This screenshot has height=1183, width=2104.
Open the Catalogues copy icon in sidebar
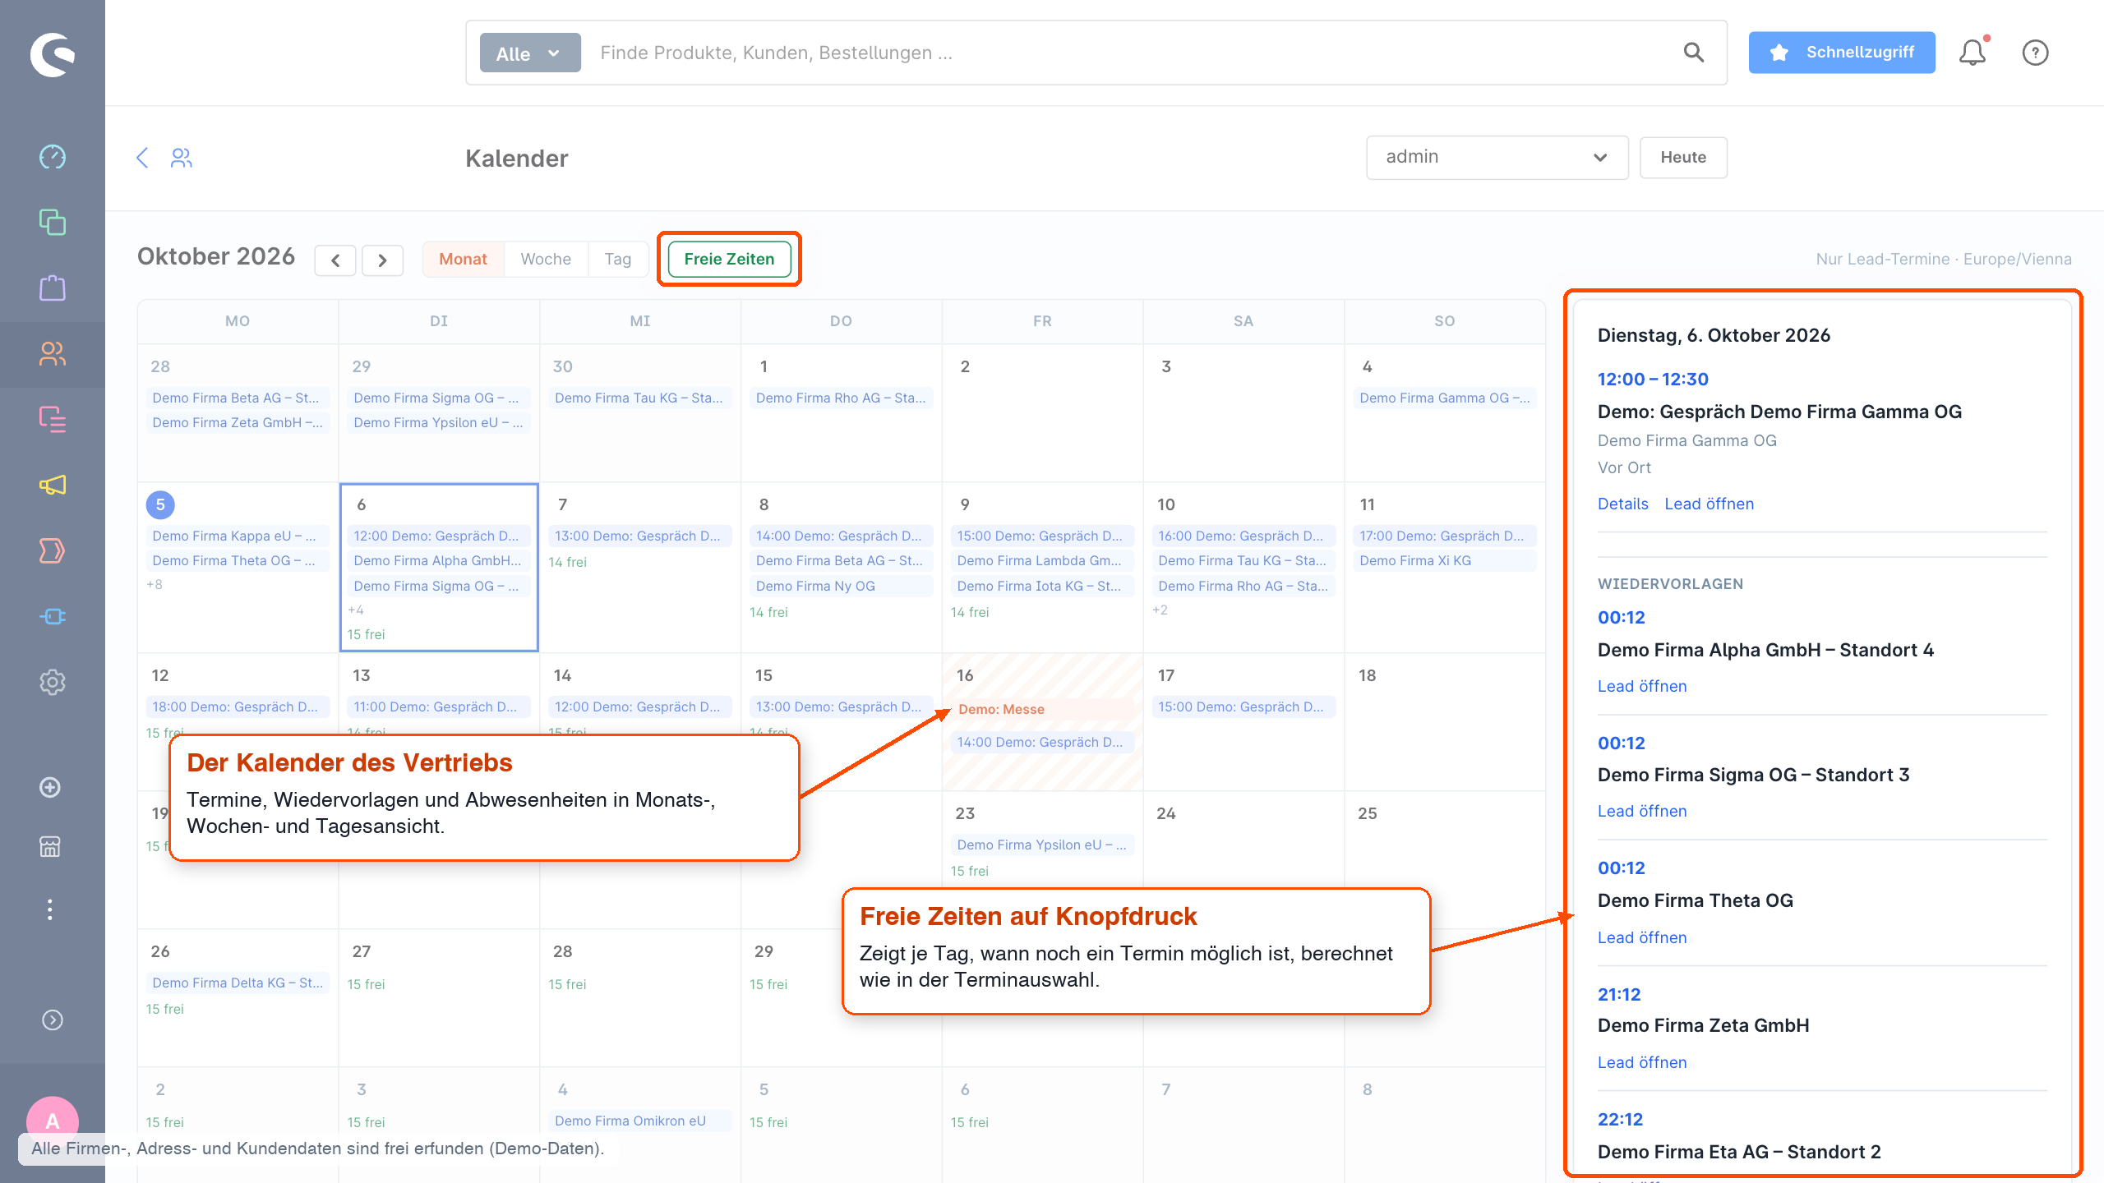53,222
